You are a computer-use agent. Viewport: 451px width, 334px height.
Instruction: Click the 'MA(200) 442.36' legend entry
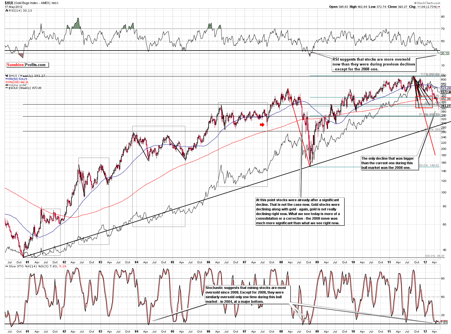[18, 82]
